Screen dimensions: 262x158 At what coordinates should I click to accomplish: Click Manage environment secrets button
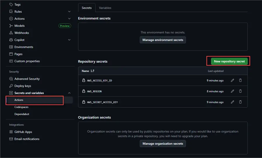click(x=163, y=40)
